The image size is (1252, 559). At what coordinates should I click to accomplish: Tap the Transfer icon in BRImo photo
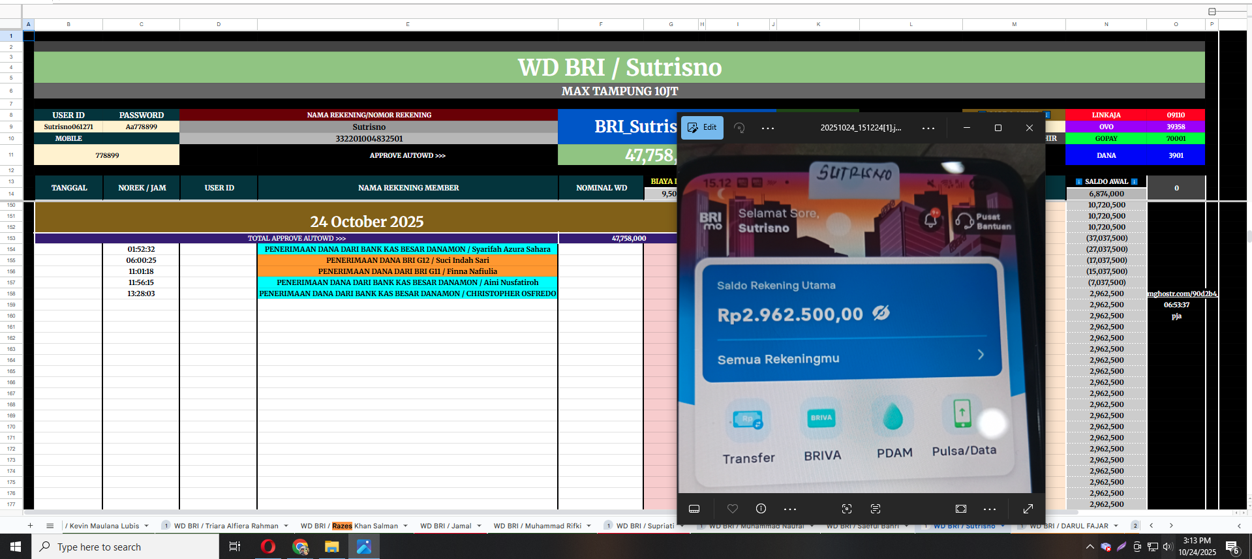pyautogui.click(x=748, y=419)
